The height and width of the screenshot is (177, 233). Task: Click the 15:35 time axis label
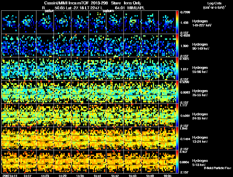(80, 176)
